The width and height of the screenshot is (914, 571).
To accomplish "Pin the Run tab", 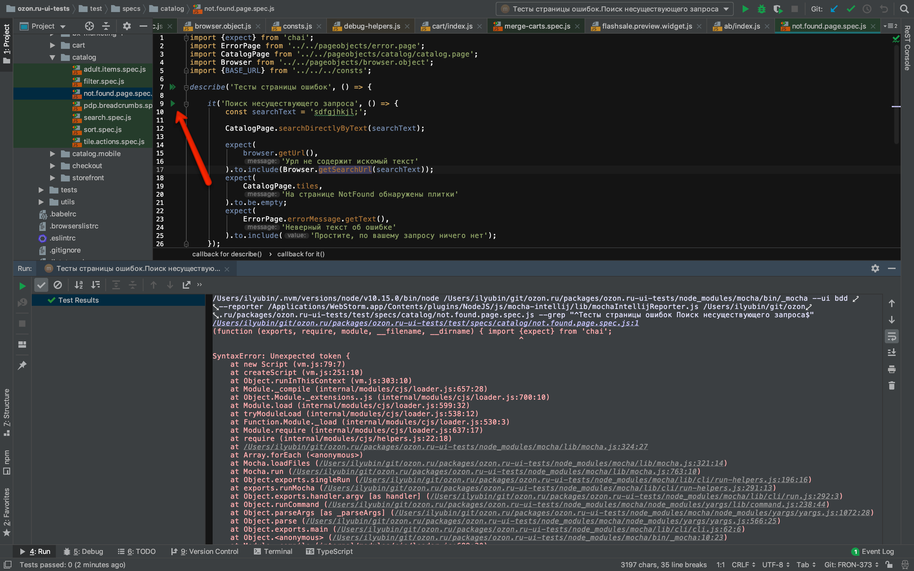I will [22, 365].
